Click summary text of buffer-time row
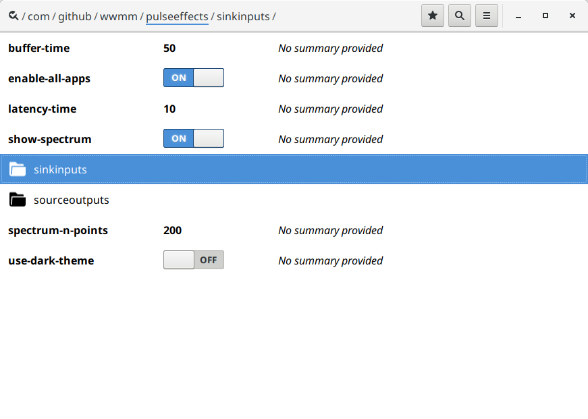This screenshot has width=588, height=419. pos(330,48)
